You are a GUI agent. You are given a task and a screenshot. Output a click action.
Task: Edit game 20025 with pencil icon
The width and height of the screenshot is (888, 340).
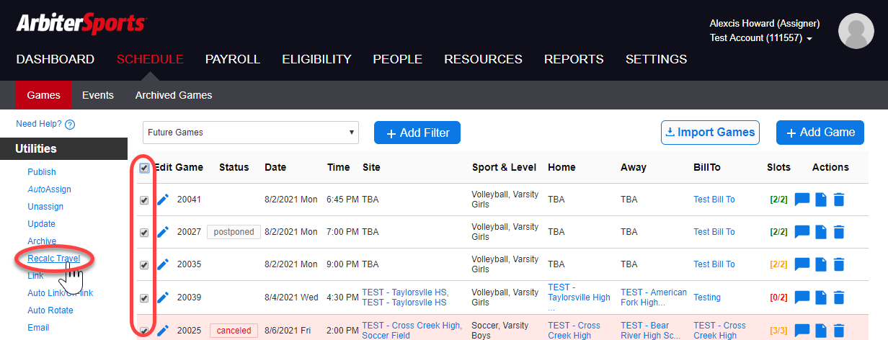[x=163, y=330]
